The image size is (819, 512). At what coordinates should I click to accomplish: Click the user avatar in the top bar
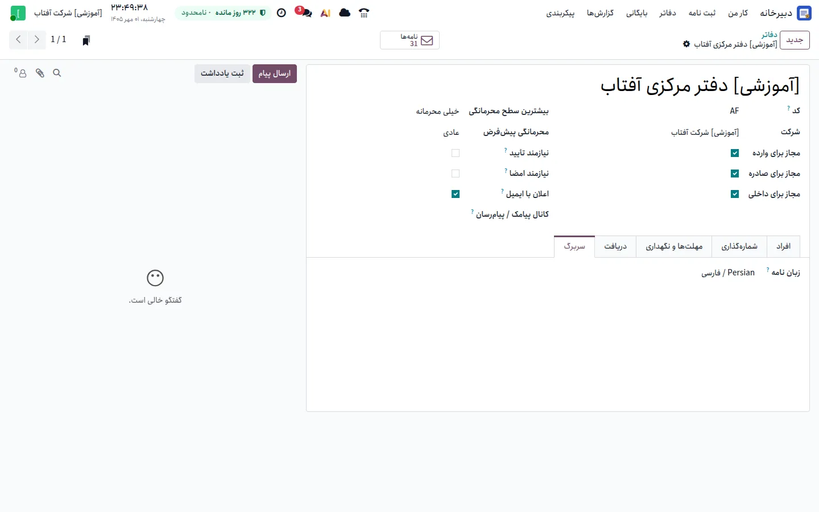[18, 13]
